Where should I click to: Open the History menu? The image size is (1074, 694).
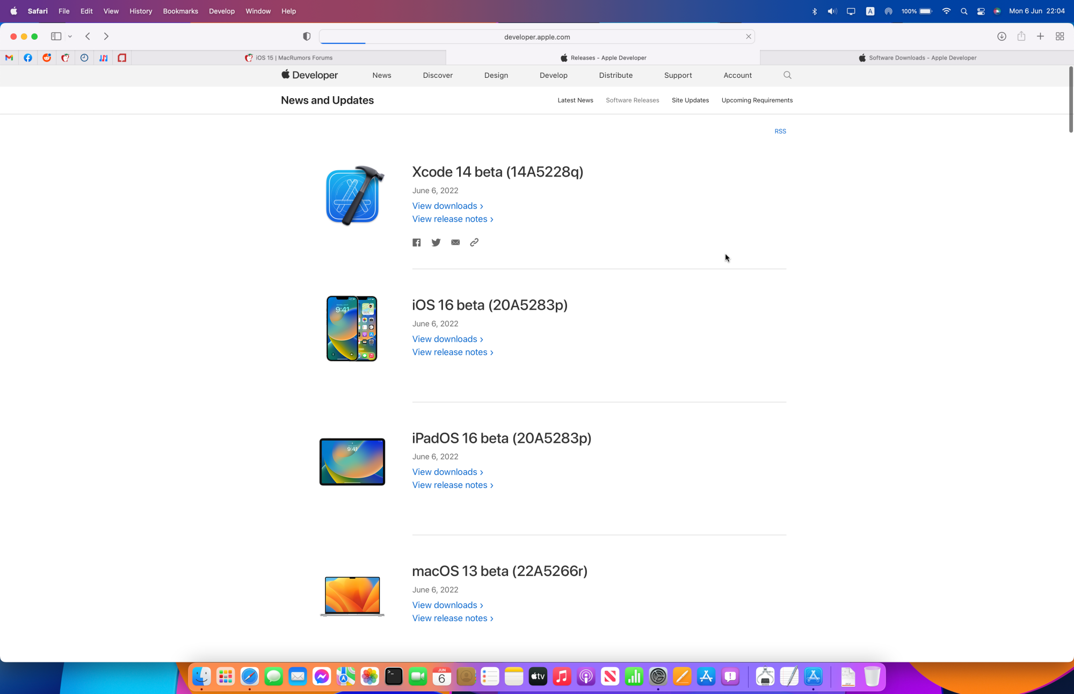click(x=141, y=11)
